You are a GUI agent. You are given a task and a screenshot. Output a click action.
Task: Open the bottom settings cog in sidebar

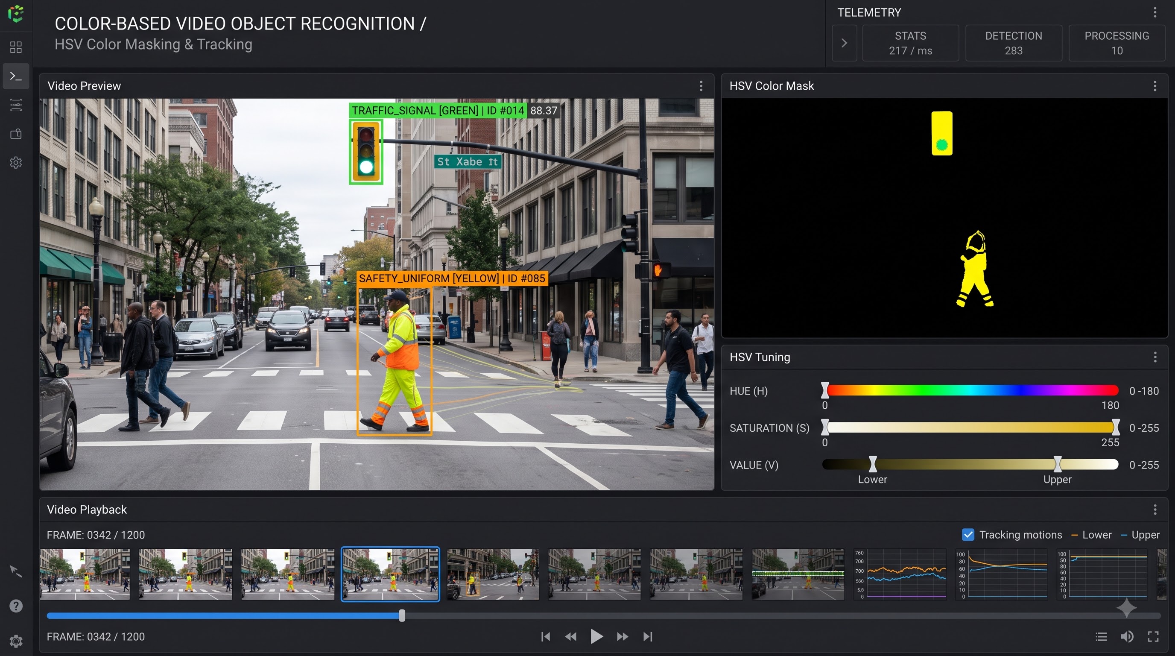[x=16, y=641]
